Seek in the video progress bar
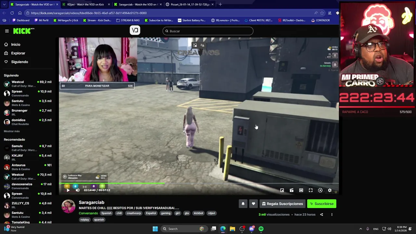Image resolution: width=416 pixels, height=234 pixels. (x=199, y=184)
